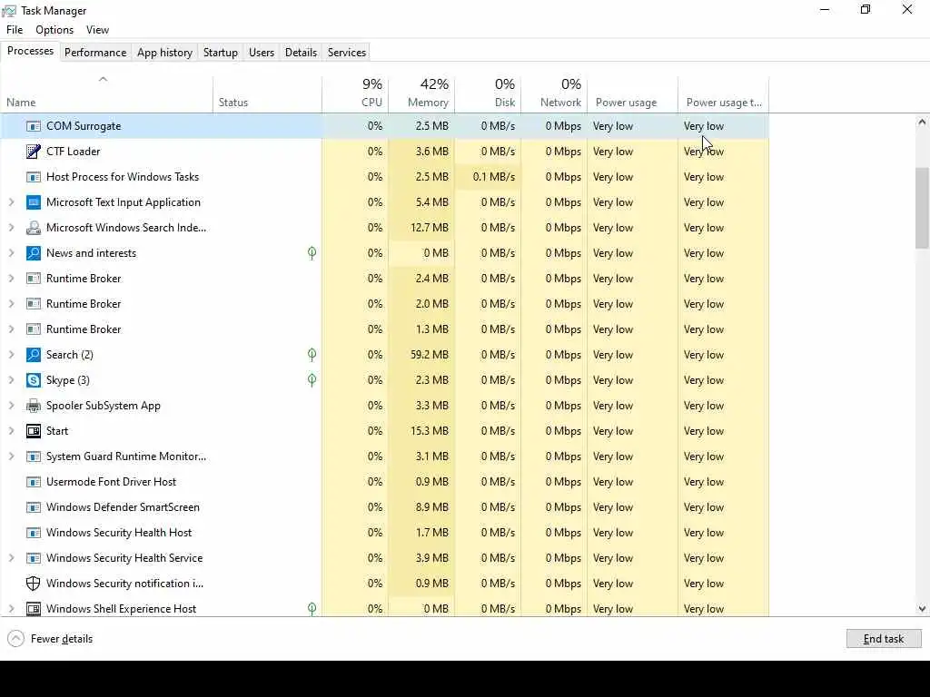Click green leaf icon on Search row
Screen dimensions: 930x697
[312, 355]
